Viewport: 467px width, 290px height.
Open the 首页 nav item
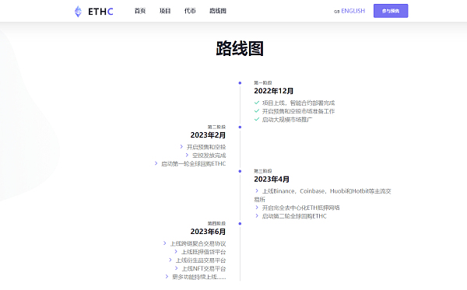pyautogui.click(x=139, y=11)
